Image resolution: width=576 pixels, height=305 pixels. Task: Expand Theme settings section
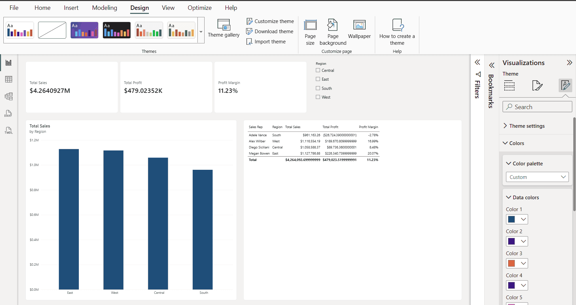(524, 126)
